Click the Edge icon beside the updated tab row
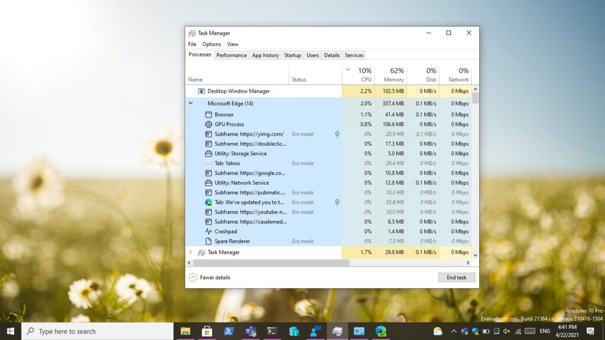The width and height of the screenshot is (605, 340). coord(209,202)
